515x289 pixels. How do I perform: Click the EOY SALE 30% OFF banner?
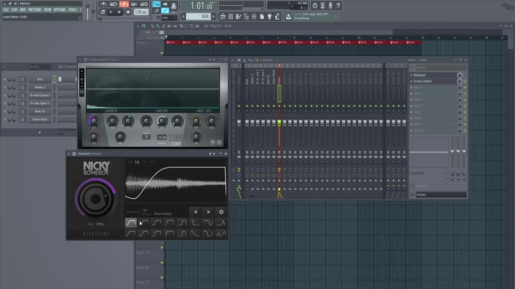tap(312, 16)
